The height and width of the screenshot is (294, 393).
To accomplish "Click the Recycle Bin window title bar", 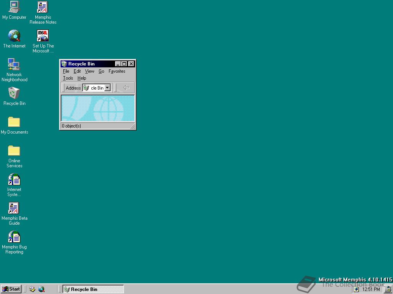I will (98, 64).
